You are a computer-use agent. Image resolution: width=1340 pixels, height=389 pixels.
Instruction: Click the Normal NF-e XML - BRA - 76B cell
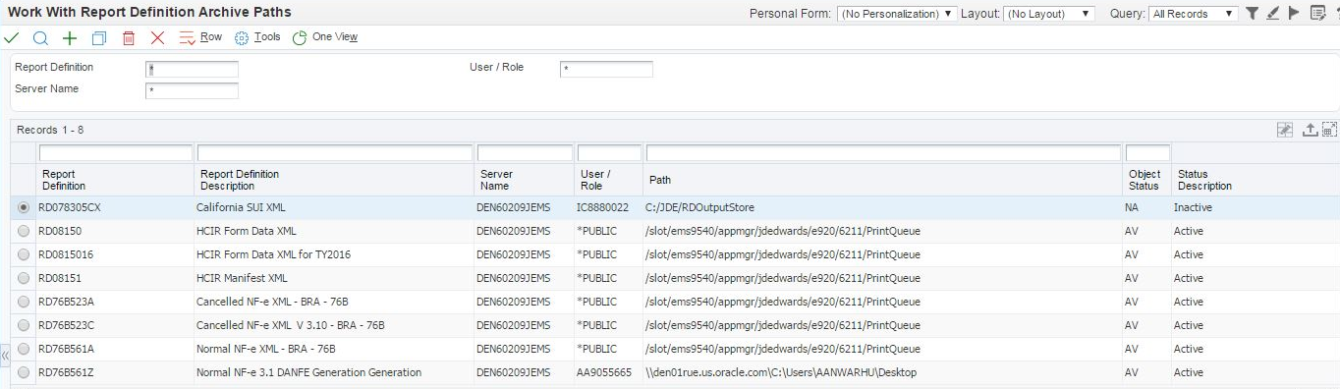pos(266,349)
